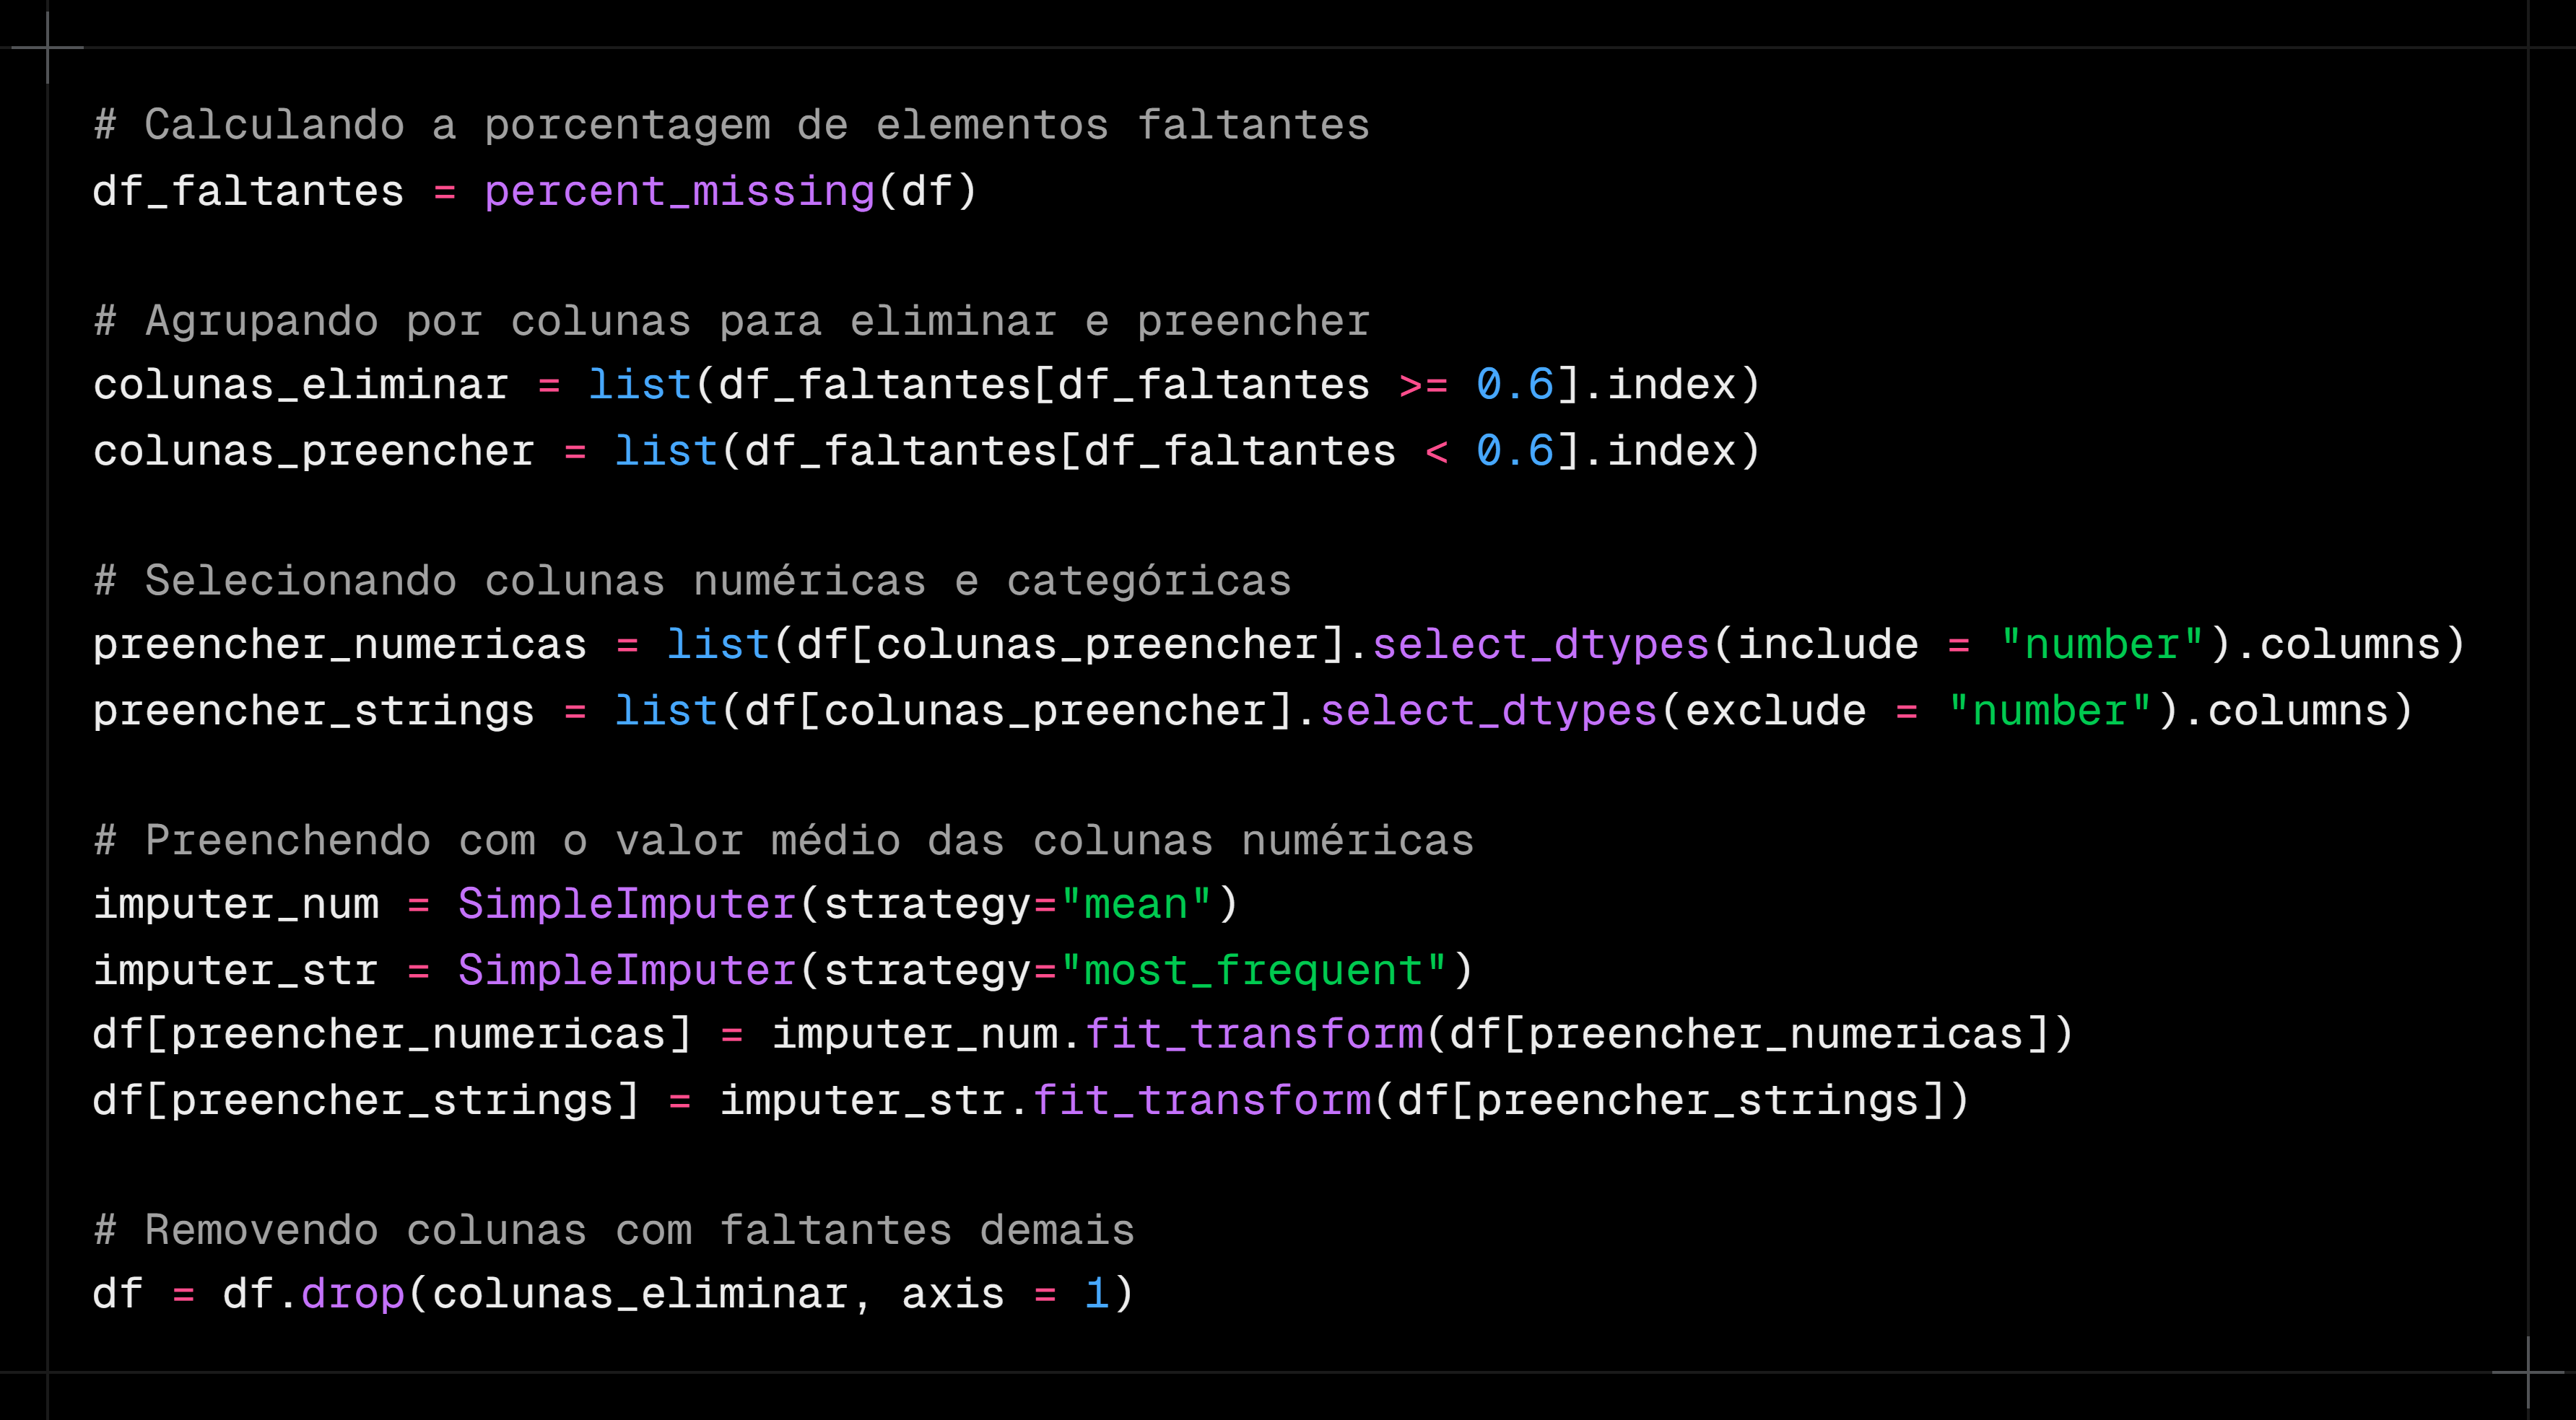Image resolution: width=2576 pixels, height=1420 pixels.
Task: Click df[preencher_strings] at its assignment line start
Action: click(x=366, y=1100)
